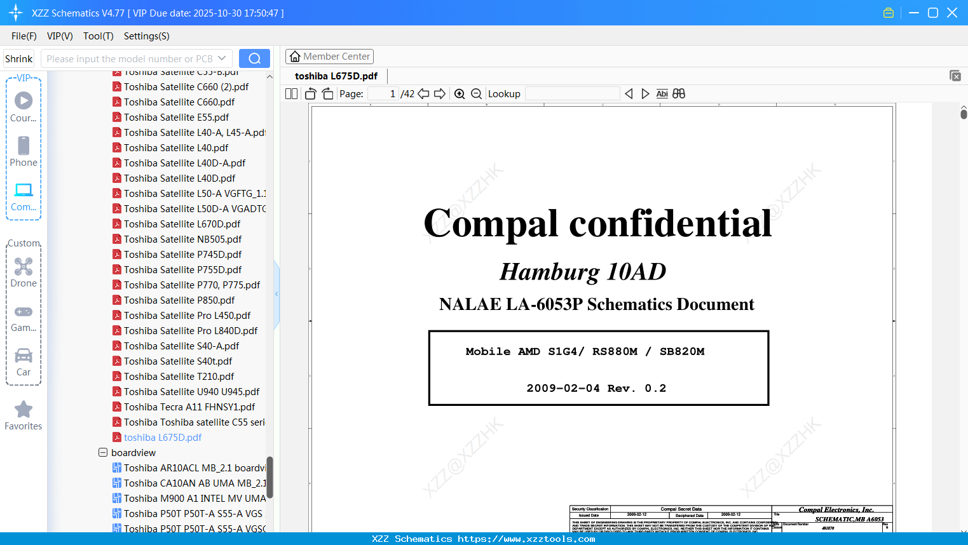Click the file tree scrollbar thumb

[x=269, y=477]
